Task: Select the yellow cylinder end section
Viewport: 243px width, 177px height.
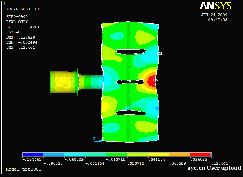Action: (x=63, y=82)
